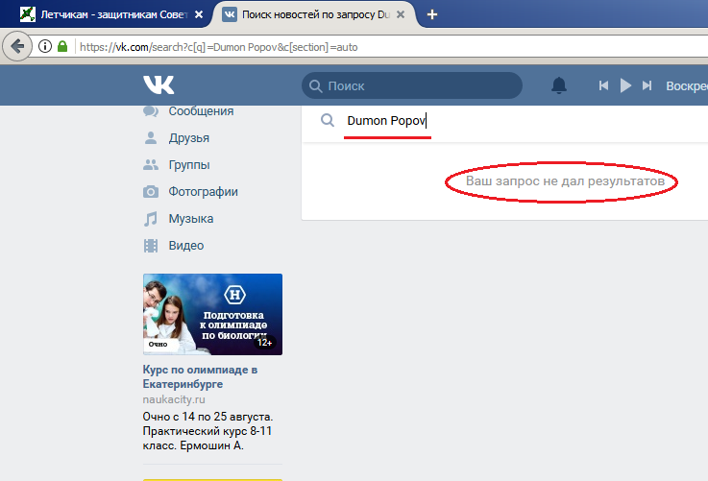This screenshot has width=708, height=481.
Task: Open the notifications bell
Action: click(x=559, y=85)
